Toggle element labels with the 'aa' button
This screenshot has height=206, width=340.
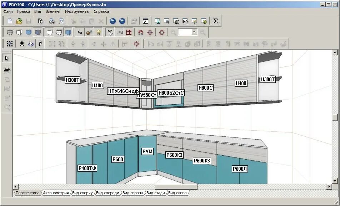click(80, 32)
